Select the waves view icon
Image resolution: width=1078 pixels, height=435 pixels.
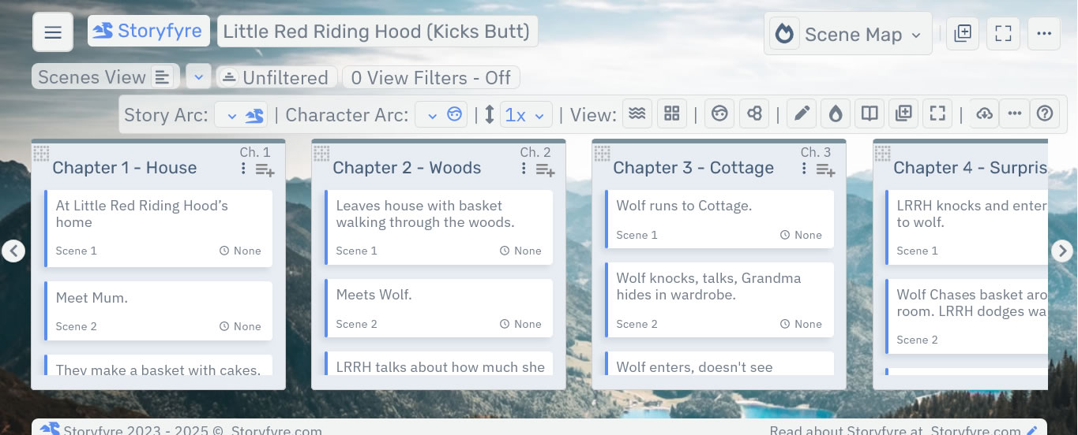click(x=638, y=114)
